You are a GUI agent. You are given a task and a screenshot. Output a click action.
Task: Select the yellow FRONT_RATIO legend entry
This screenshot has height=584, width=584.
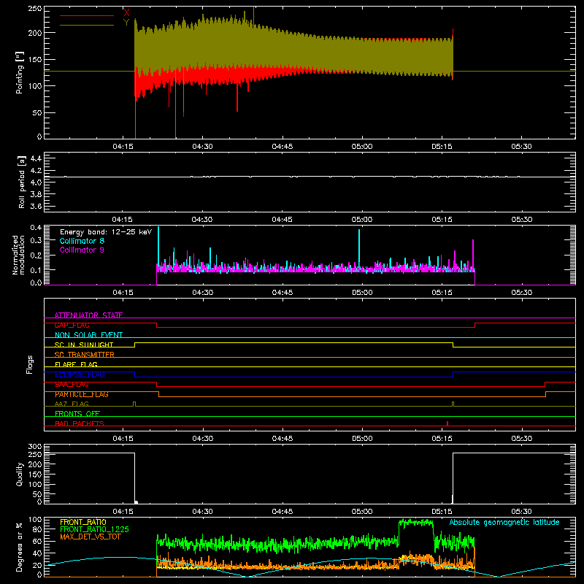[x=83, y=522]
